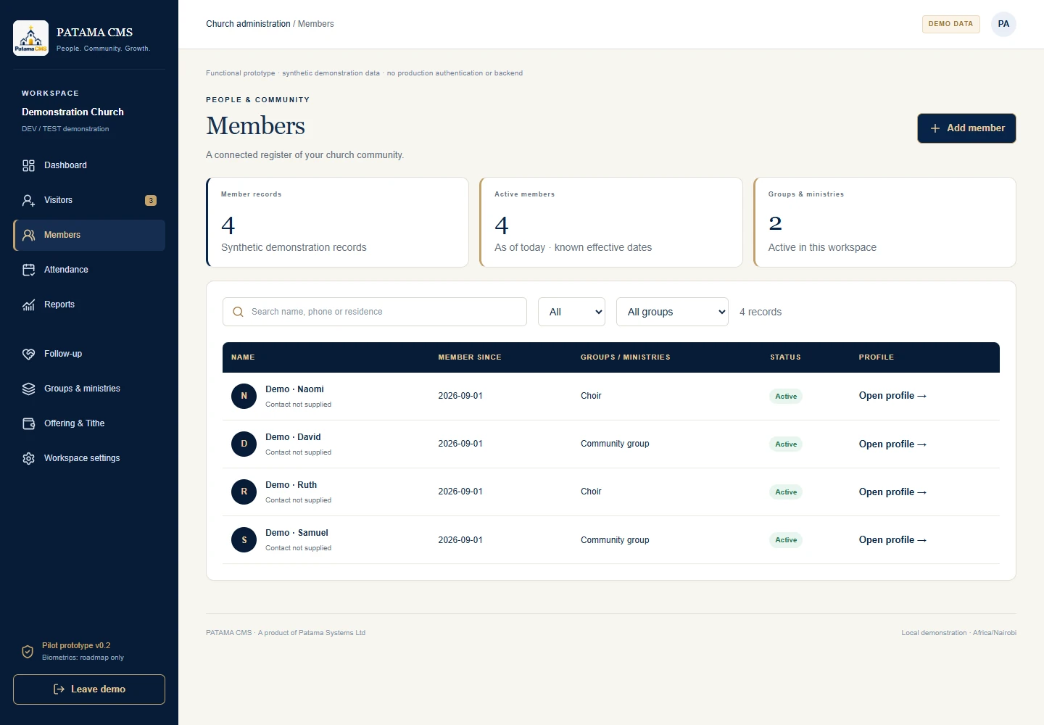This screenshot has width=1044, height=725.
Task: Open the Reports menu item
Action: click(x=89, y=304)
